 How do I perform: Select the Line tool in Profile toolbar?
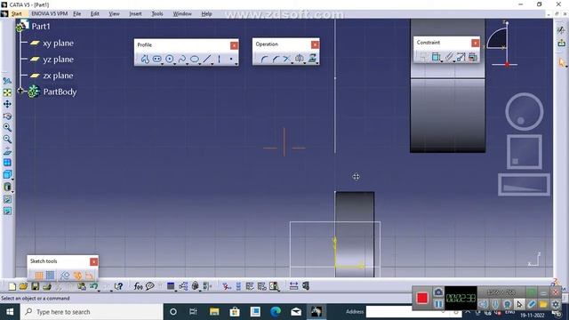coord(207,59)
